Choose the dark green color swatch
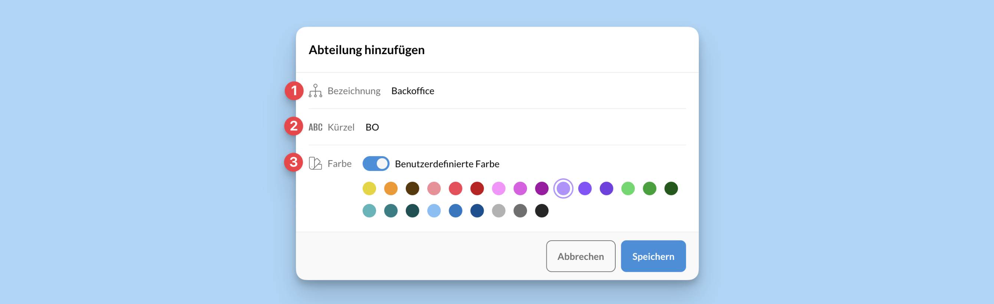This screenshot has height=304, width=994. (671, 189)
